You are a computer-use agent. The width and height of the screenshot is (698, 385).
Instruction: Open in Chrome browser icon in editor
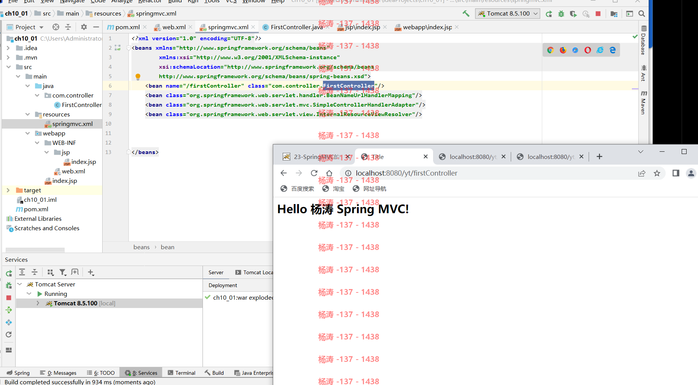pyautogui.click(x=550, y=50)
